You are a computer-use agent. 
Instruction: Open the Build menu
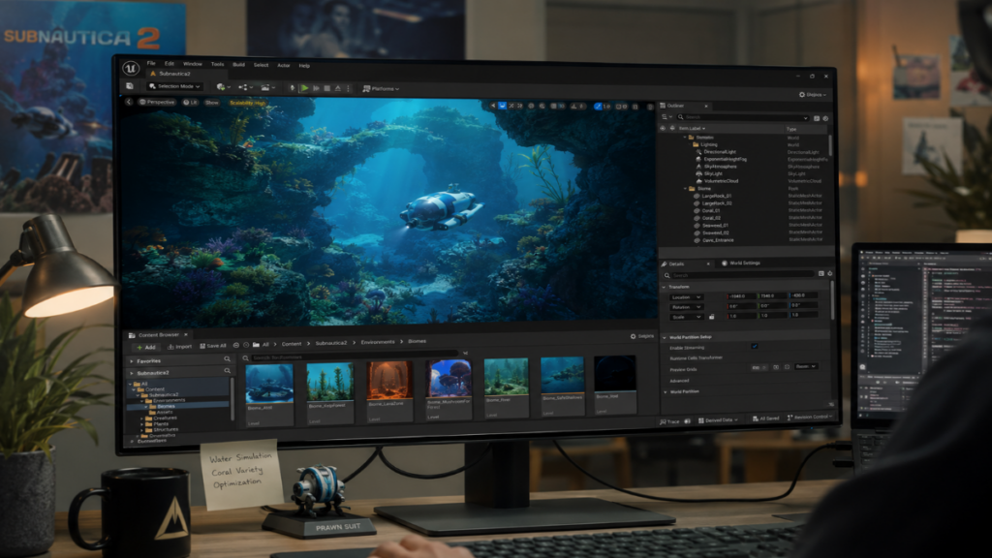[238, 65]
